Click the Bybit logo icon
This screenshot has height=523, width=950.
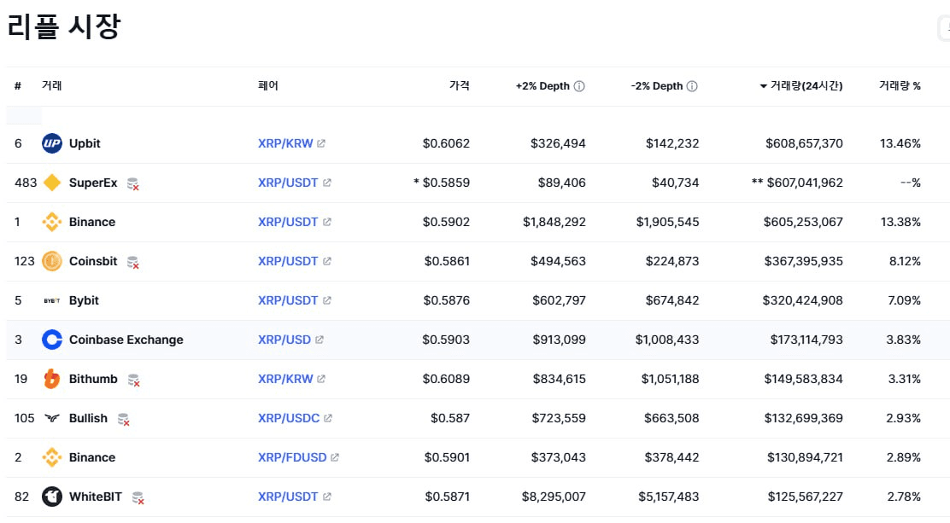click(52, 300)
